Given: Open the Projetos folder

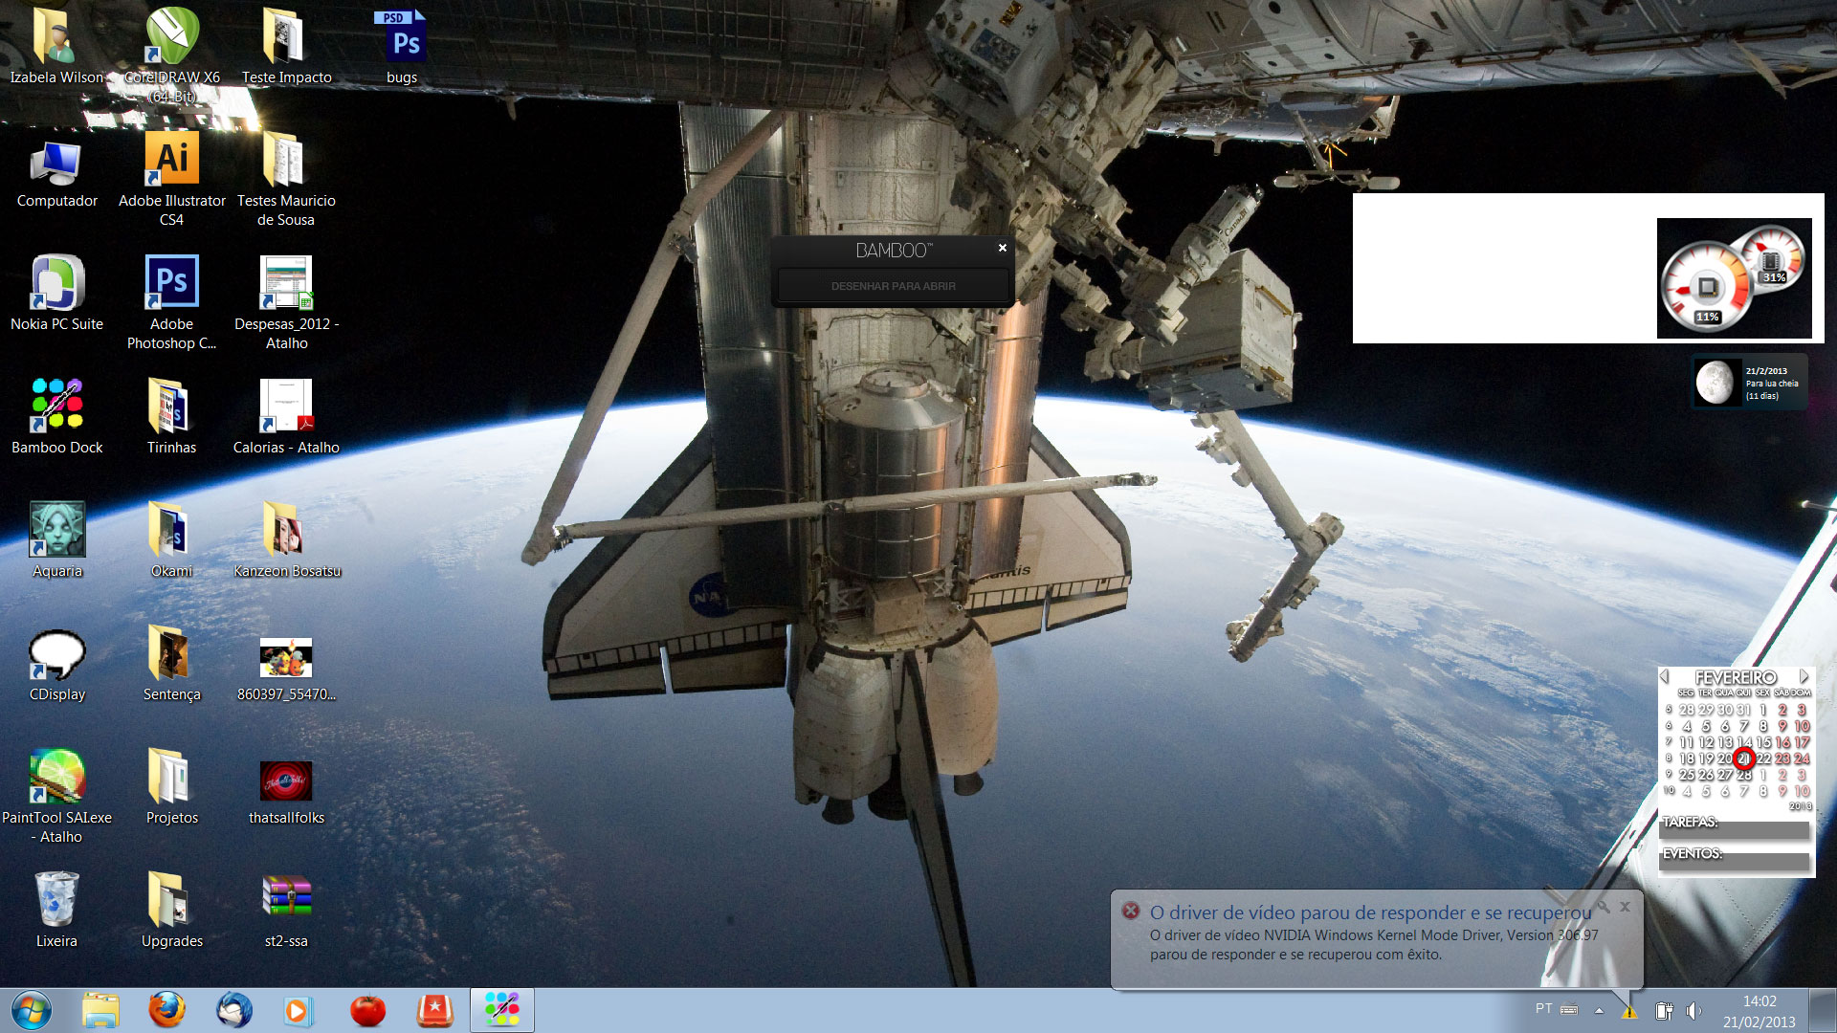Looking at the screenshot, I should click(172, 787).
